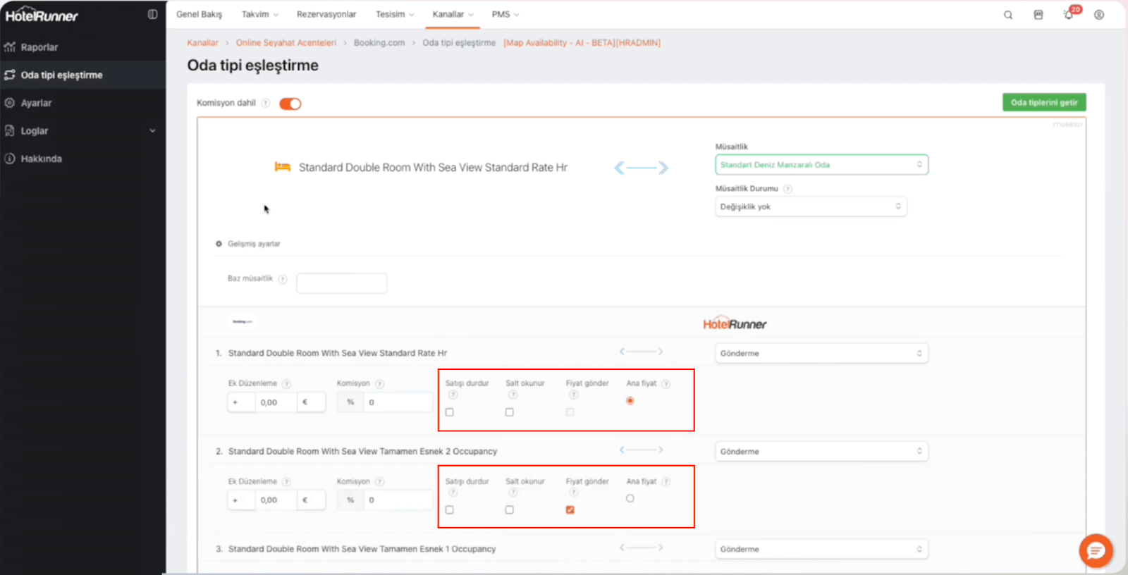Viewport: 1128px width, 575px height.
Task: Click the Oda tiplerini getir button
Action: click(x=1044, y=102)
